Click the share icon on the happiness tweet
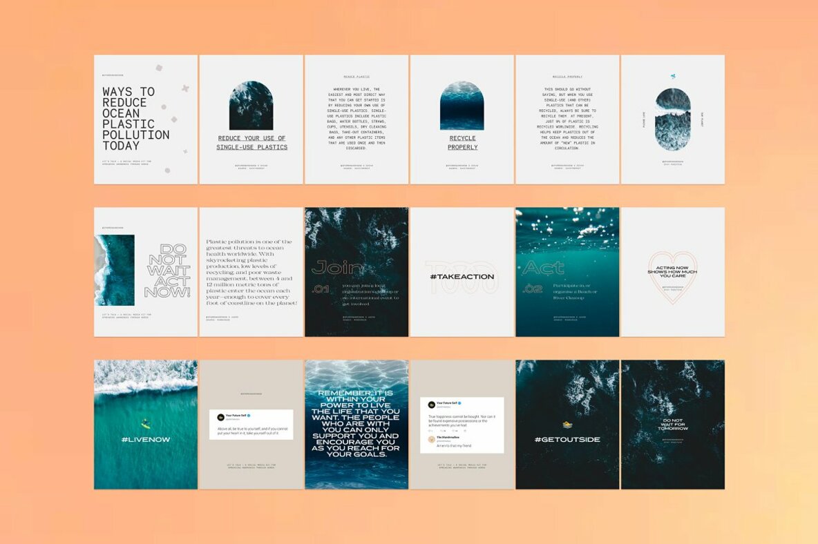 (464, 430)
